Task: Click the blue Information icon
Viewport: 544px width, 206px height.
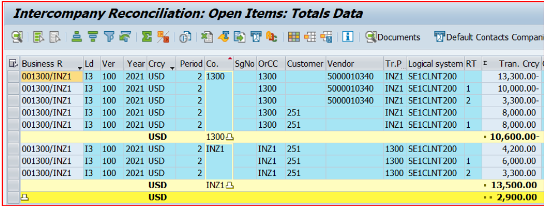Action: tap(348, 37)
